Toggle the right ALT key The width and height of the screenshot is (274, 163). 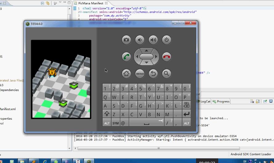tap(186, 123)
